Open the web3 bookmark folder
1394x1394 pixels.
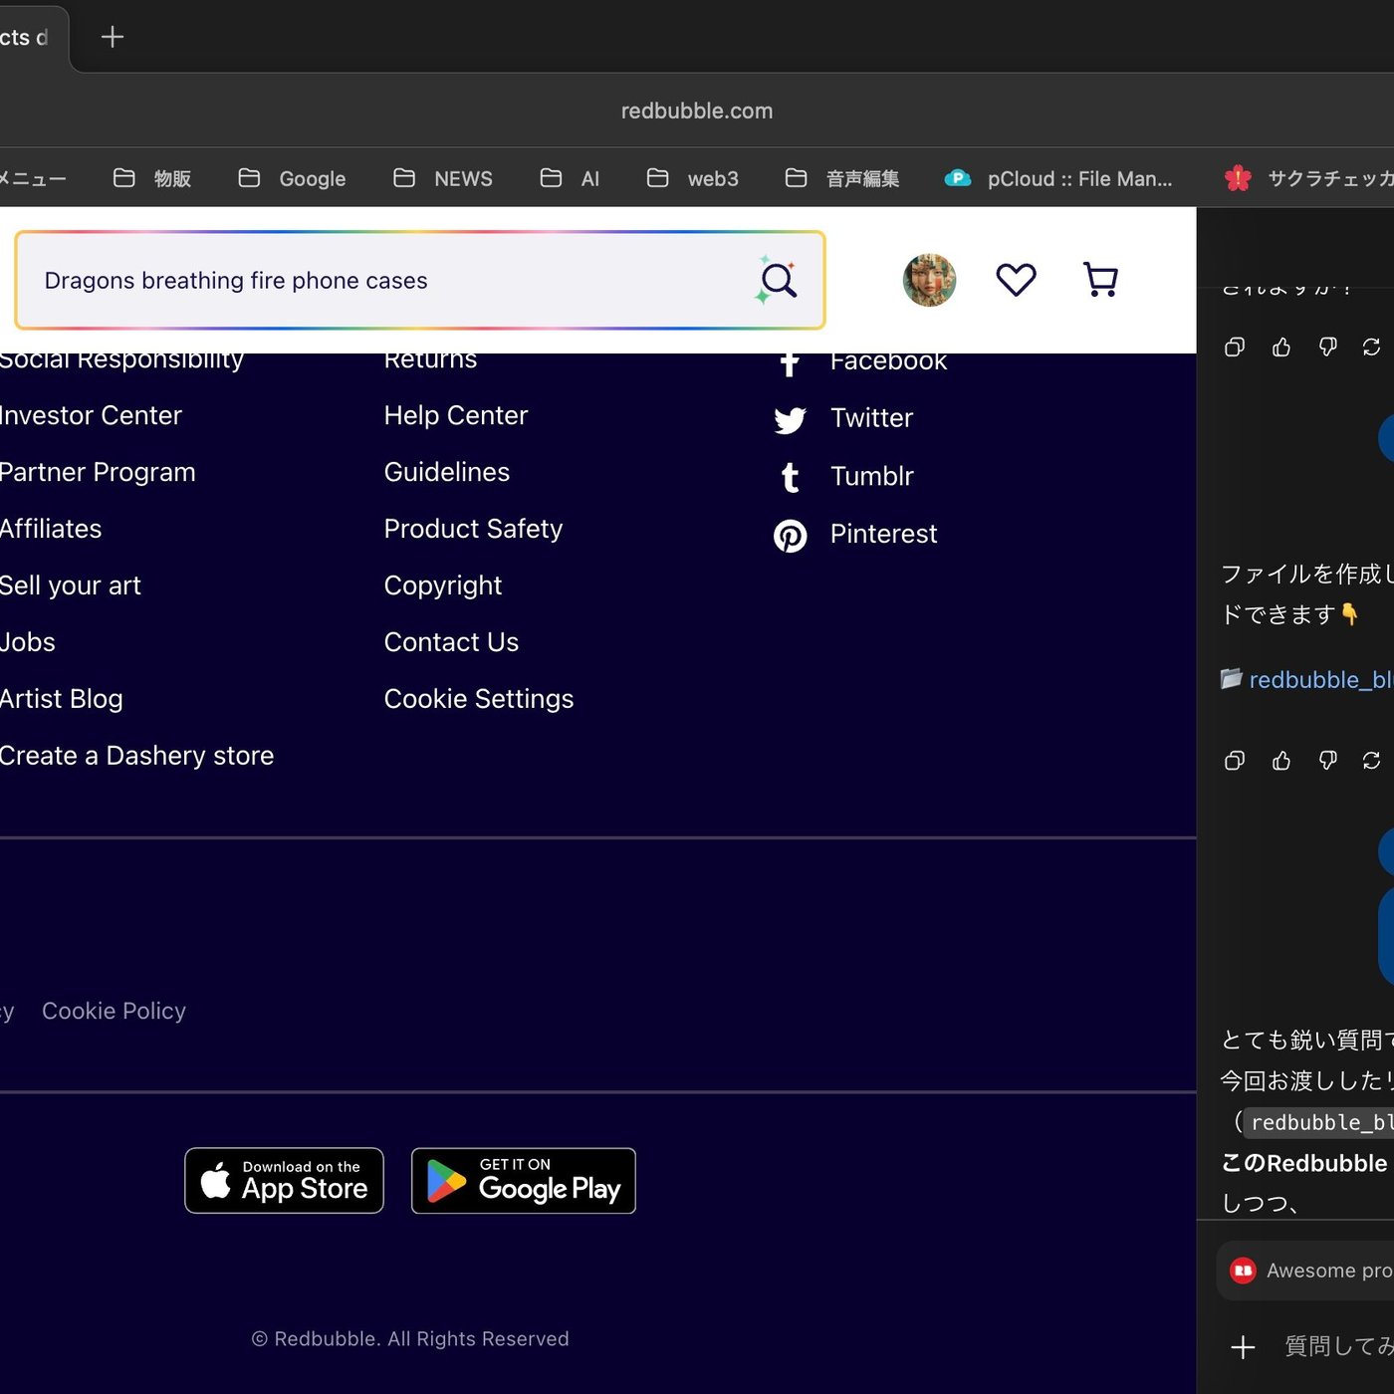coord(692,178)
